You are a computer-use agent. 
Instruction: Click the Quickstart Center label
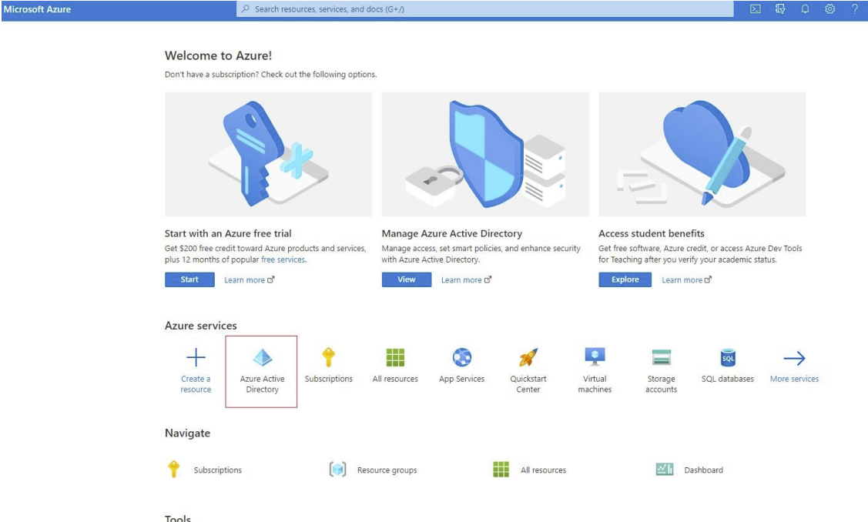point(528,384)
